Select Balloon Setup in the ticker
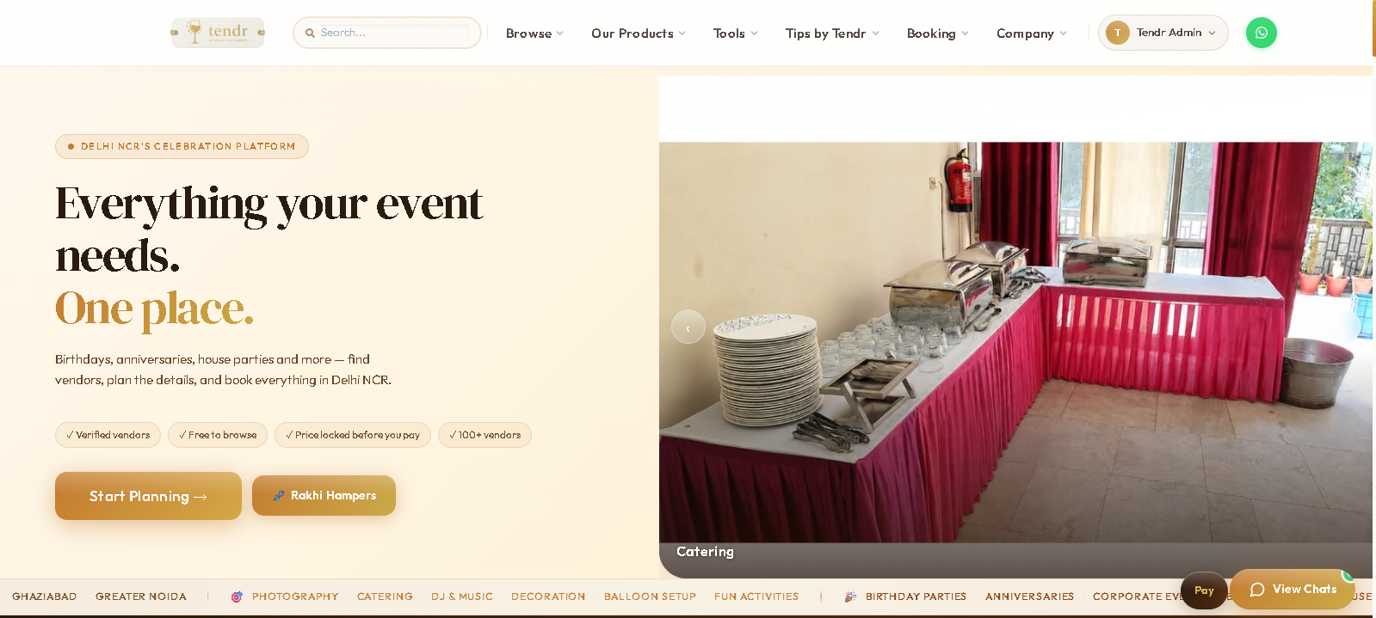Image resolution: width=1376 pixels, height=618 pixels. [650, 597]
